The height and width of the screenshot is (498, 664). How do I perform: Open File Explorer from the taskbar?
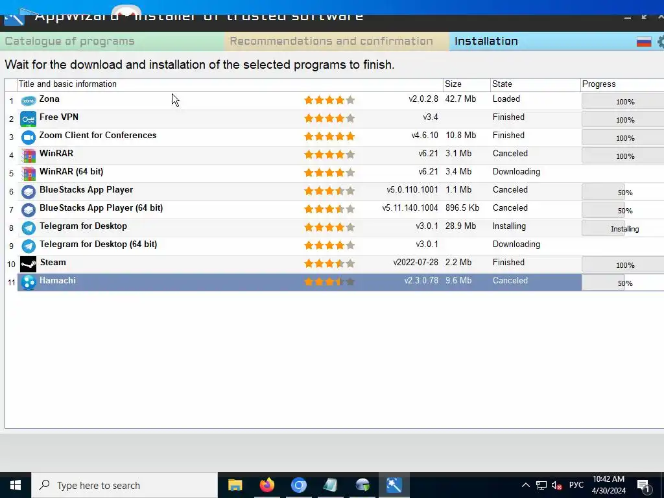tap(235, 485)
